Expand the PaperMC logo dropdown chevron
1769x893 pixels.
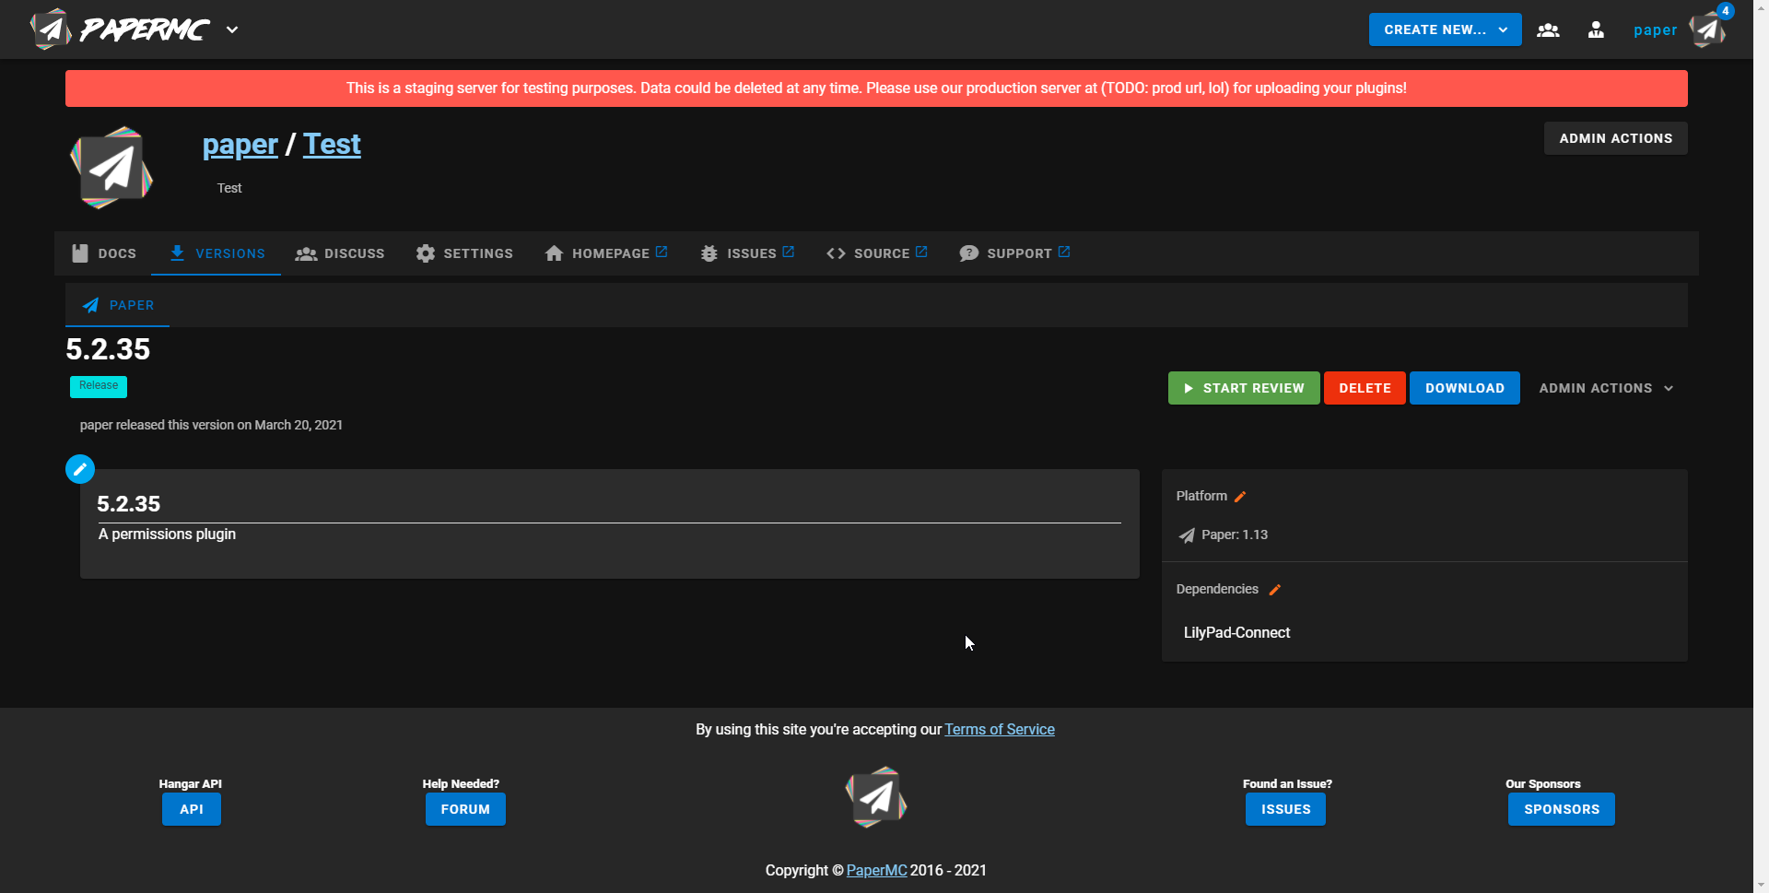point(232,29)
